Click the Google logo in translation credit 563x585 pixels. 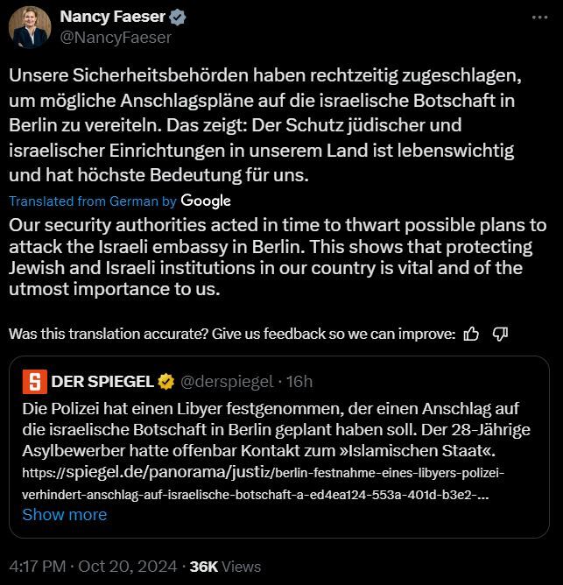coord(206,201)
